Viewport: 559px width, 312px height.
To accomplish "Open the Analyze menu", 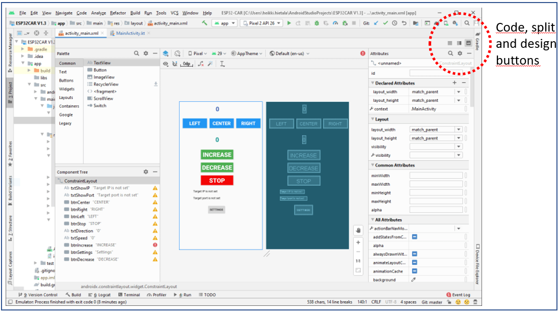I will pos(98,13).
